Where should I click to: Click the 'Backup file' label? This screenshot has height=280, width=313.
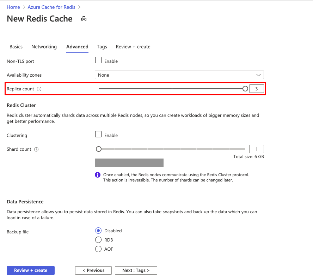point(18,232)
